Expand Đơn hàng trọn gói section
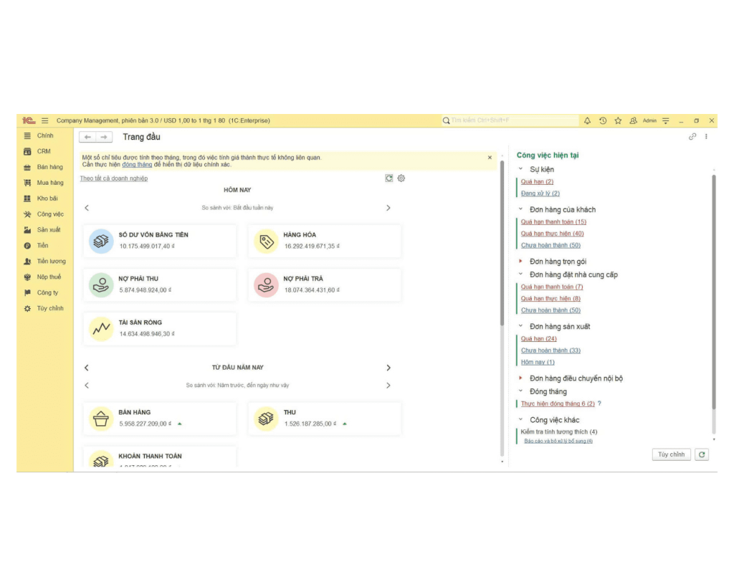This screenshot has width=734, height=587. tap(521, 262)
